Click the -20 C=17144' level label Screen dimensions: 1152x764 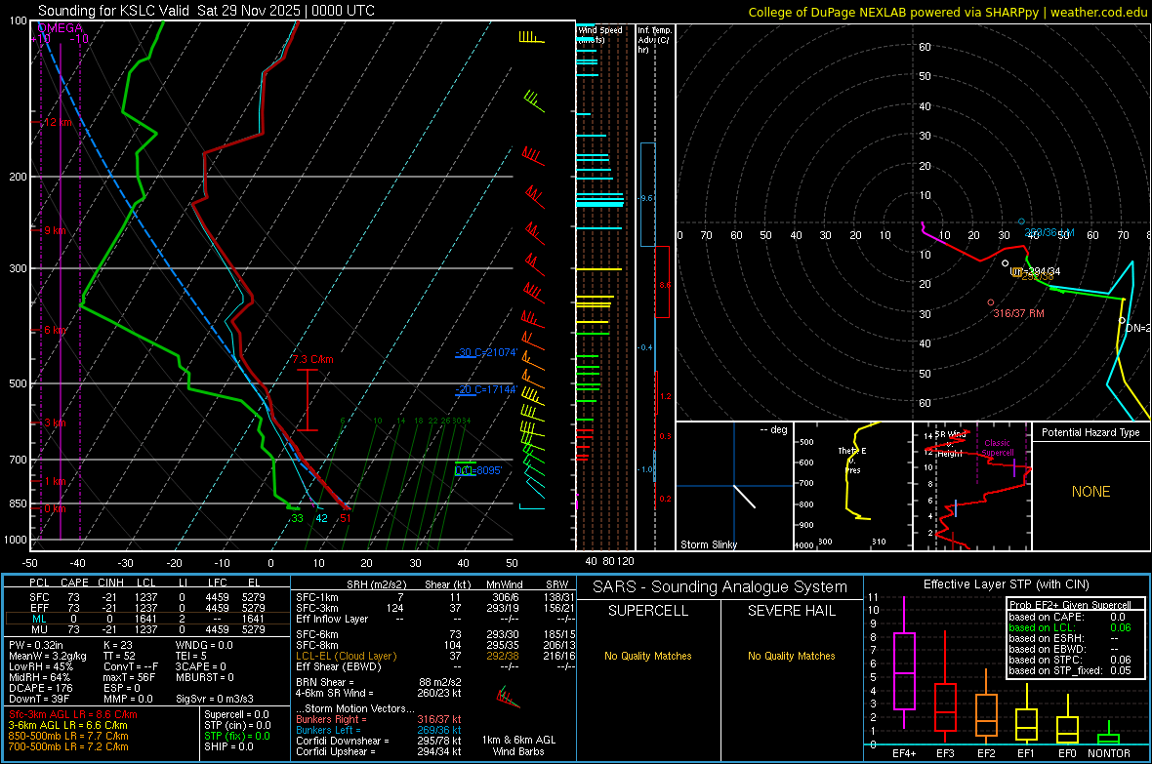(486, 389)
